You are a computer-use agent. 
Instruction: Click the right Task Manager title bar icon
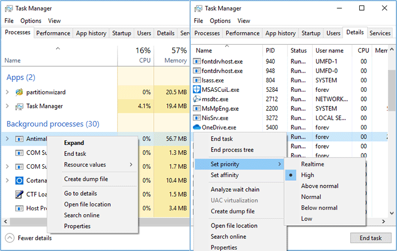(198, 9)
